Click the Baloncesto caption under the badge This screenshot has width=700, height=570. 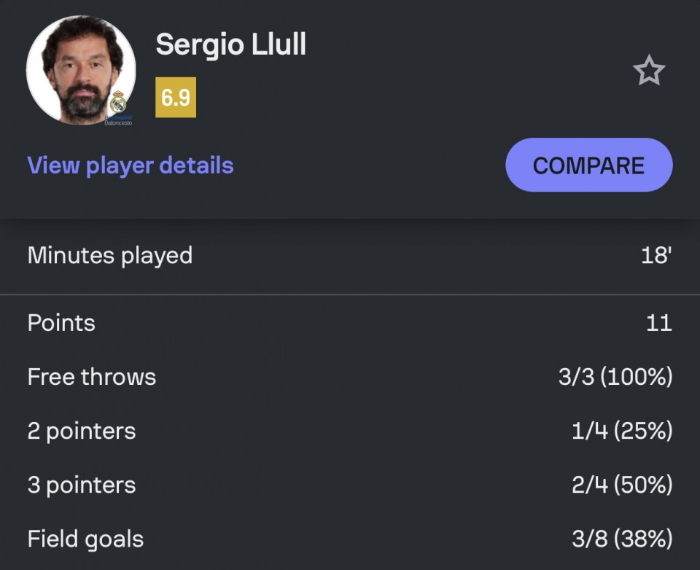(118, 122)
